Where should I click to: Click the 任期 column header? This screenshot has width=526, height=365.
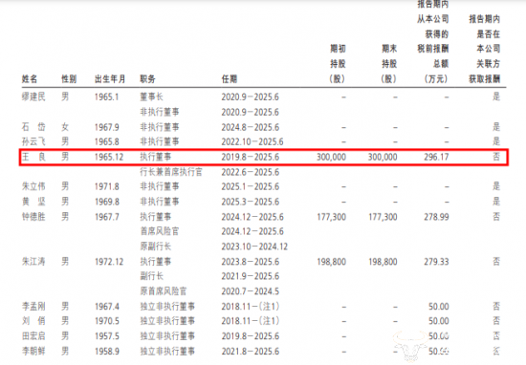(x=230, y=79)
